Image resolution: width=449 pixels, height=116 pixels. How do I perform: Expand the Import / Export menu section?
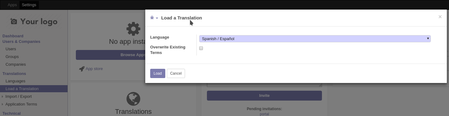(19, 96)
